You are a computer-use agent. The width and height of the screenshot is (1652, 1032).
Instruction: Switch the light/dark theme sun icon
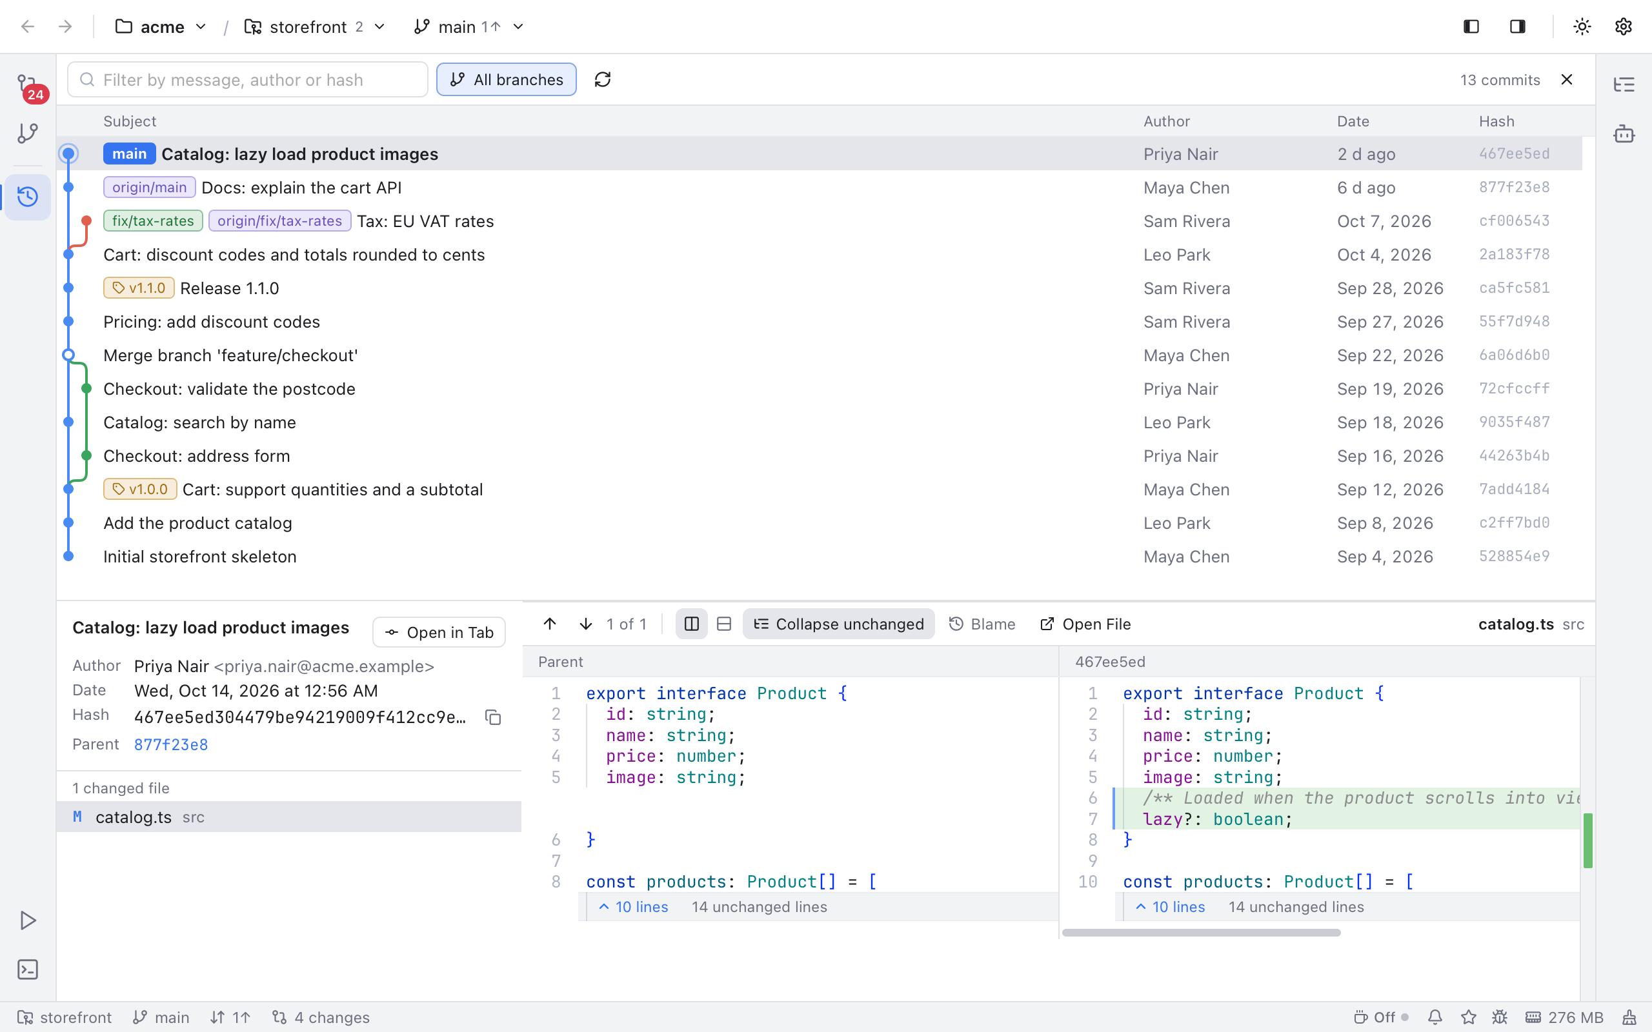coord(1582,26)
